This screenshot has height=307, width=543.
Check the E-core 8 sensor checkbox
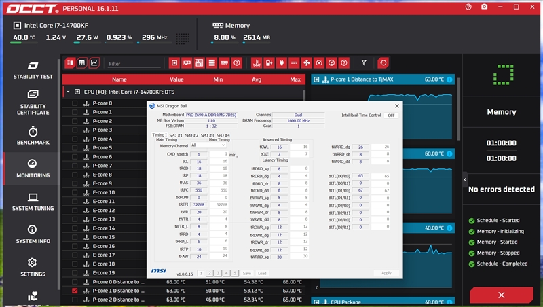click(75, 175)
